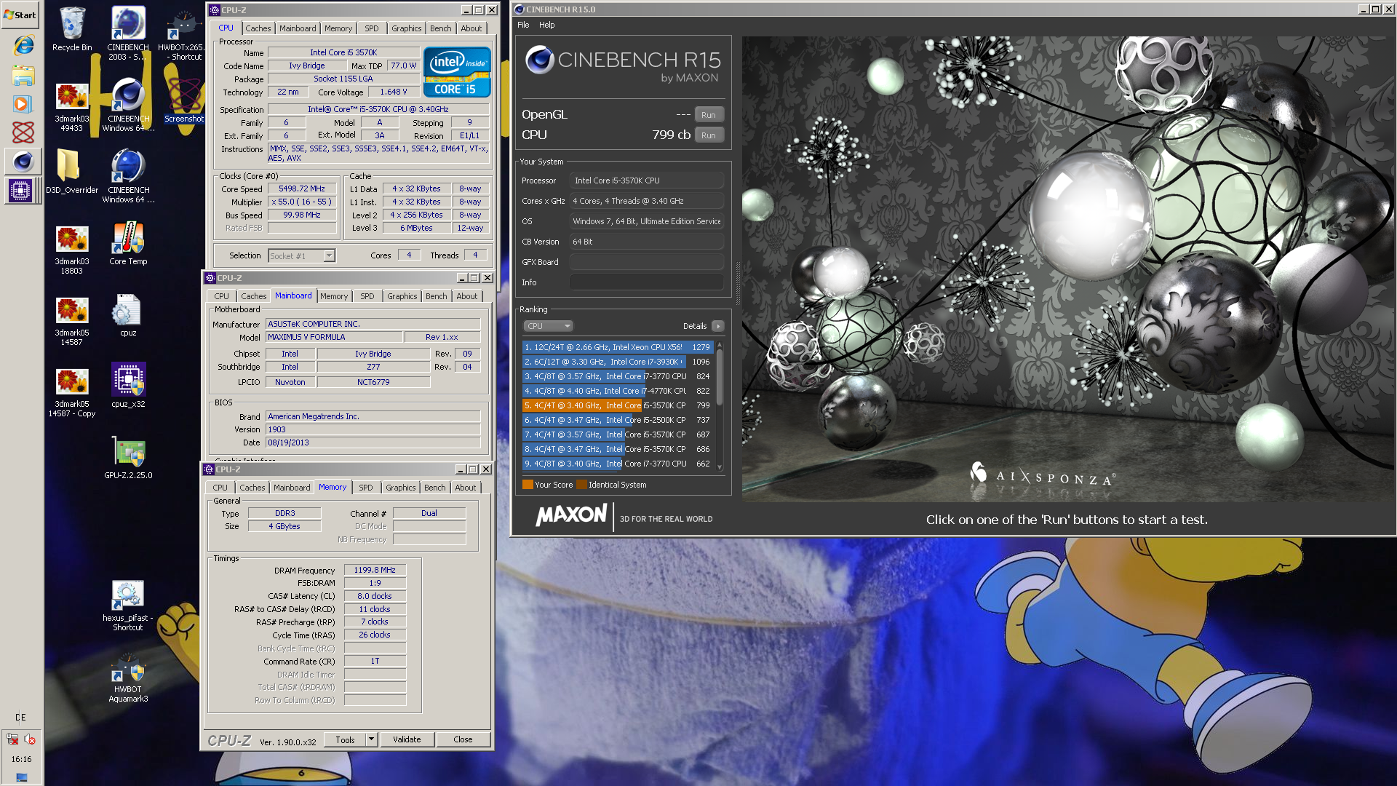Open the cpuz configuration file icon

click(128, 315)
